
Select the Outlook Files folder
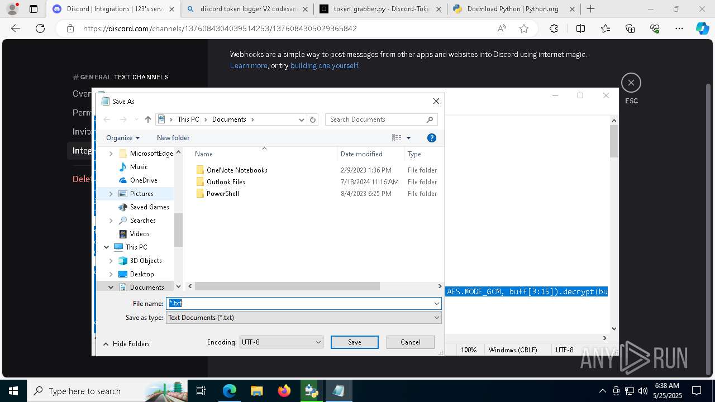(226, 182)
